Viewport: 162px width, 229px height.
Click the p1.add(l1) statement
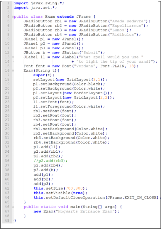pos(47,147)
